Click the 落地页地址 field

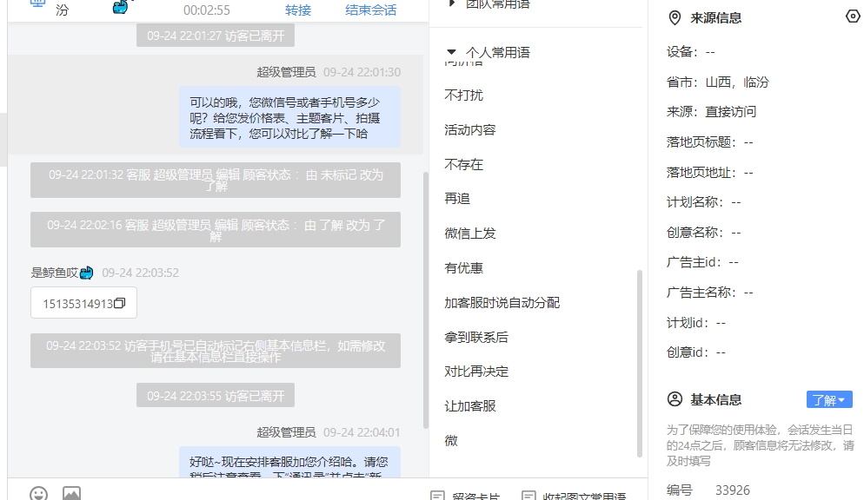[709, 172]
